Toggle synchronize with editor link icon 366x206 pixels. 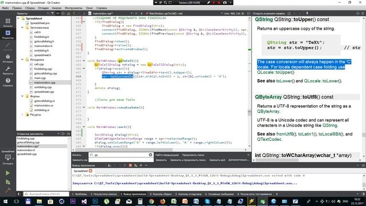pyautogui.click(x=58, y=13)
